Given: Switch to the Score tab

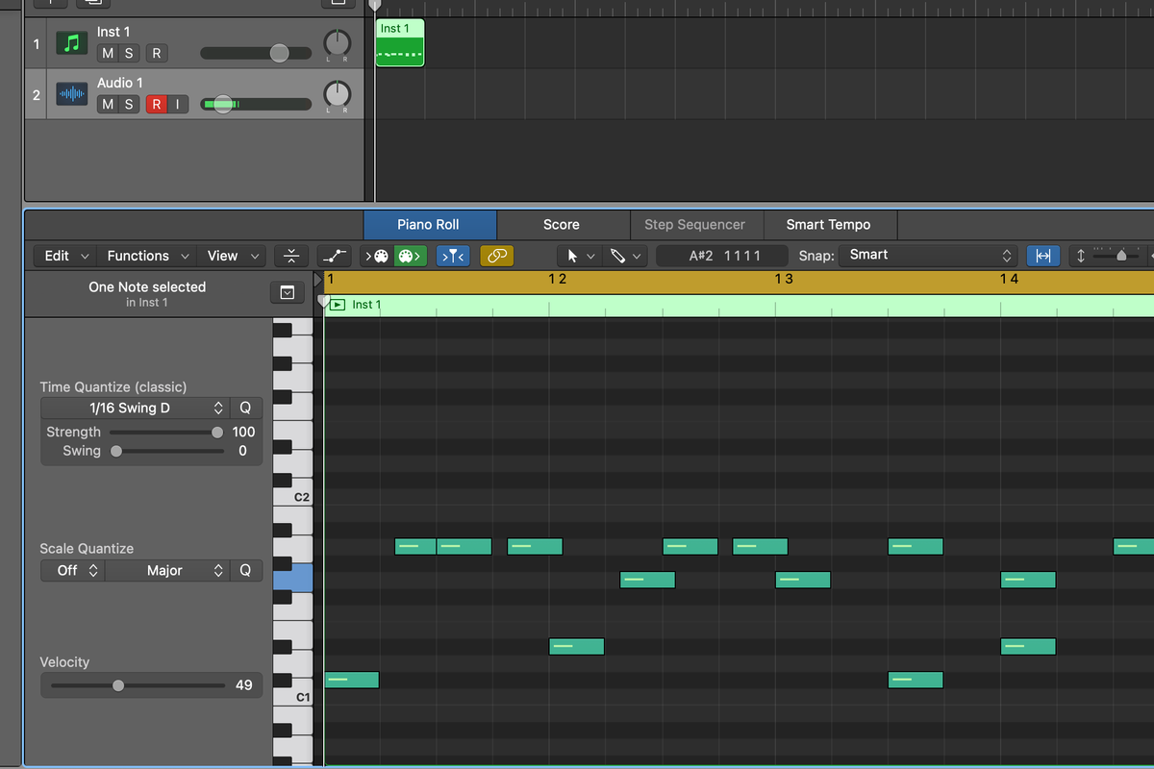Looking at the screenshot, I should coord(562,224).
